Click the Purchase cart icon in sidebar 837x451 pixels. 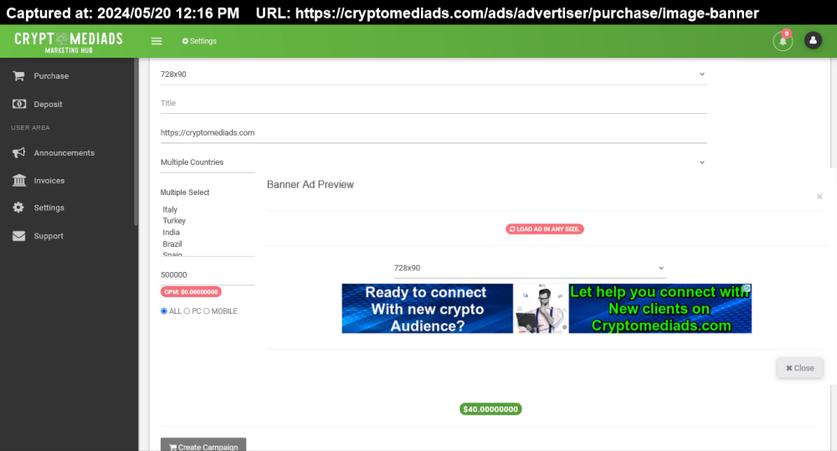pos(18,76)
